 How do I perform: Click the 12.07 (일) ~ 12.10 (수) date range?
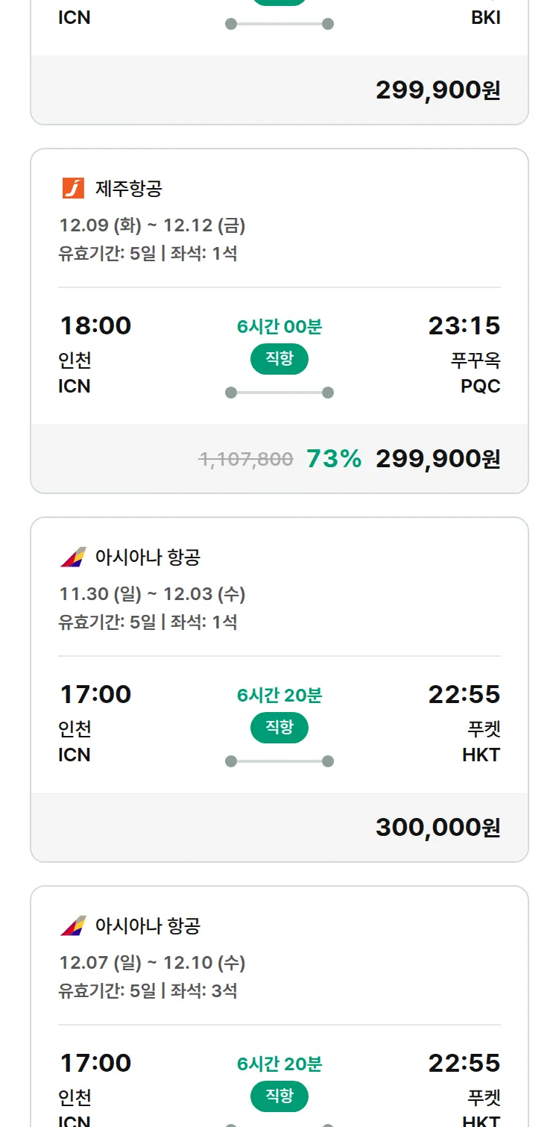click(x=152, y=963)
